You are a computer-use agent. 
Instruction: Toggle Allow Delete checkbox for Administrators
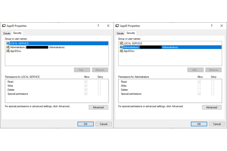pyautogui.click(x=199, y=90)
